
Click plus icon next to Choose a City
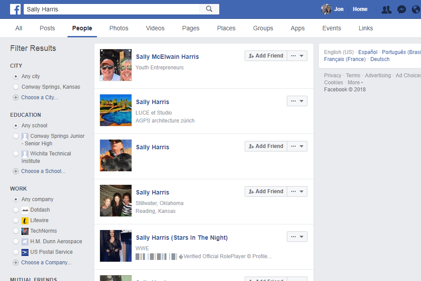click(x=16, y=97)
